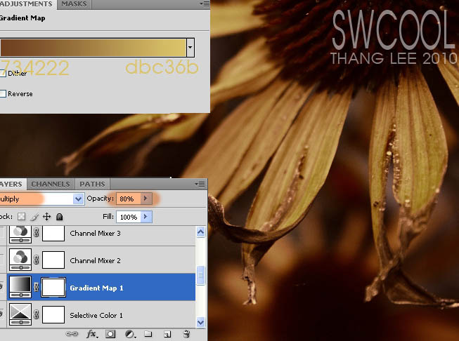Click the Create New Layer icon
Image resolution: width=459 pixels, height=341 pixels.
point(167,334)
